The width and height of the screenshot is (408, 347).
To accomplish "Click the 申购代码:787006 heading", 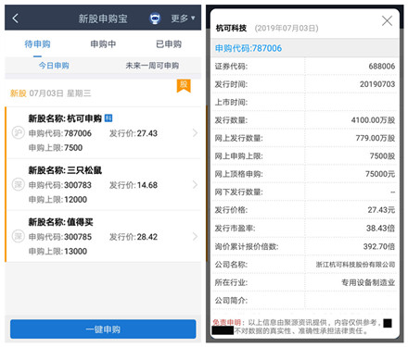I will coord(249,48).
